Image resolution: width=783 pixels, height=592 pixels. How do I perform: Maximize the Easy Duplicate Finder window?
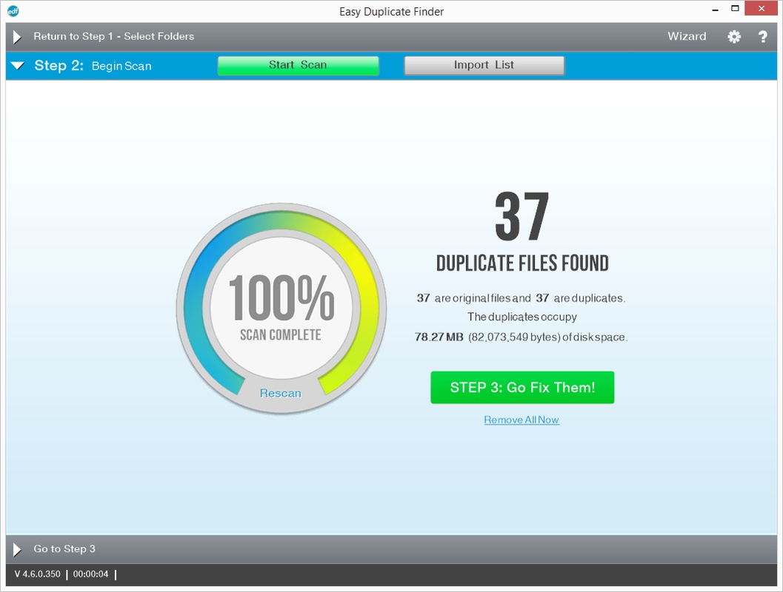point(735,8)
